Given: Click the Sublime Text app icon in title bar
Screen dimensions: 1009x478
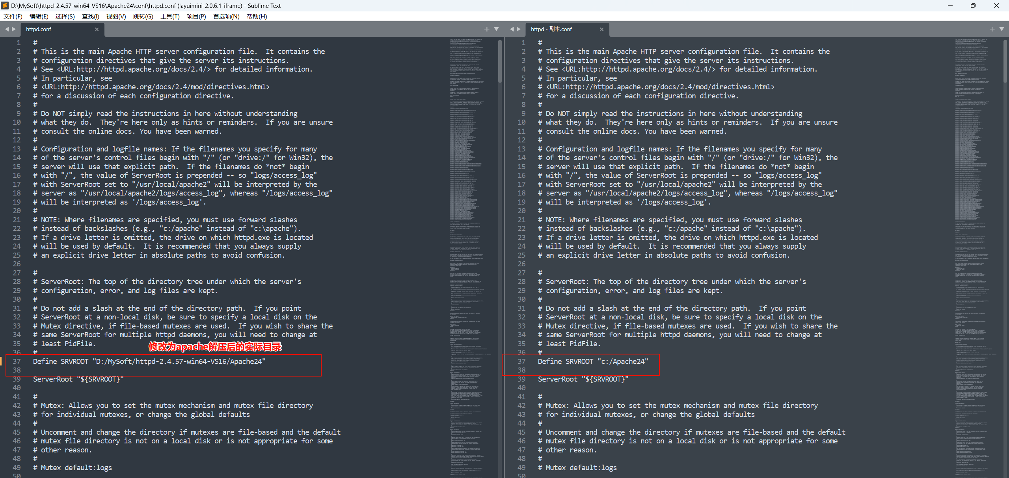Looking at the screenshot, I should 5,6.
